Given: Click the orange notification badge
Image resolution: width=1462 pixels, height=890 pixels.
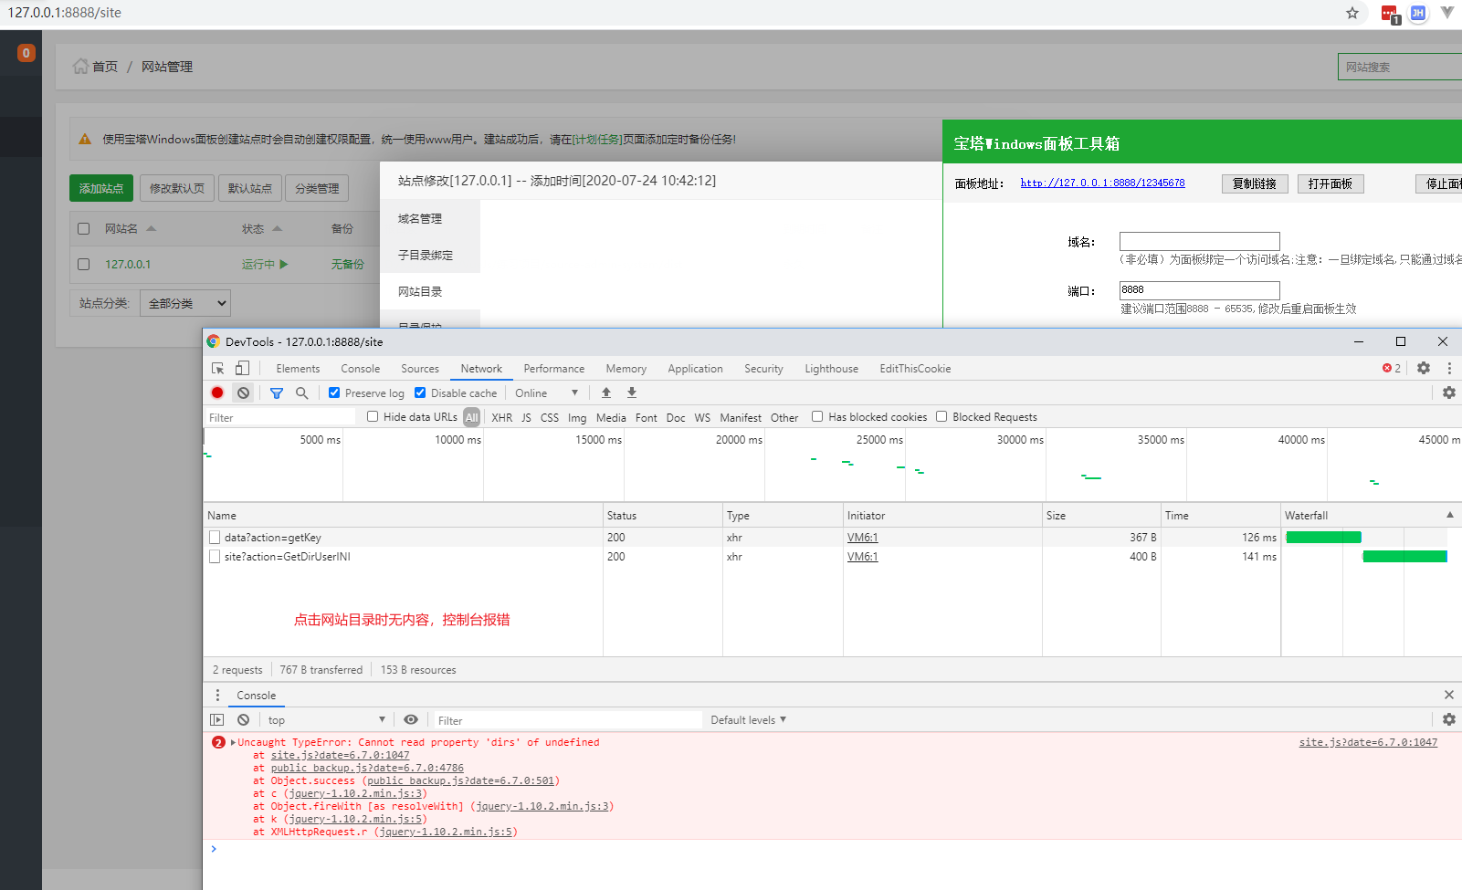Looking at the screenshot, I should [x=26, y=53].
